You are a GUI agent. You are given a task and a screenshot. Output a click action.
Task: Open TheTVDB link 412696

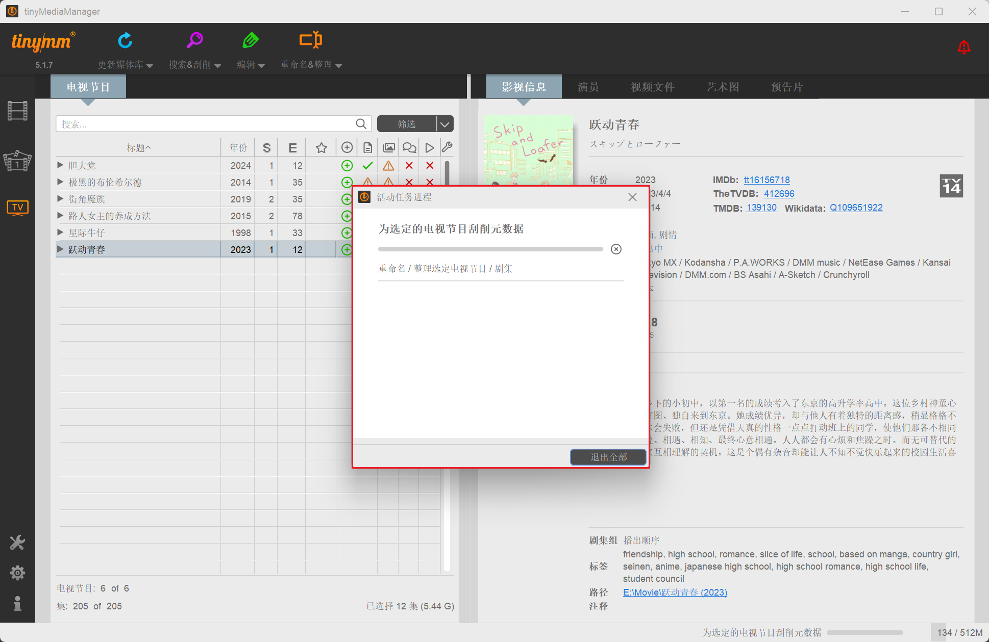779,194
